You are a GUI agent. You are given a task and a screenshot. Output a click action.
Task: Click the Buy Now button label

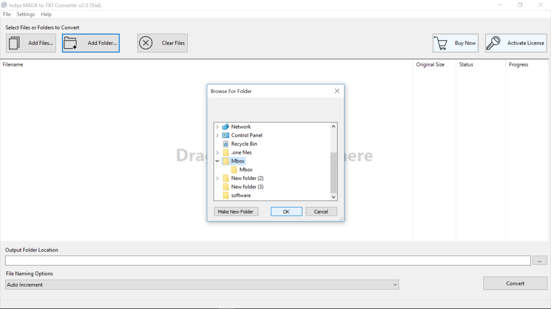(x=465, y=43)
